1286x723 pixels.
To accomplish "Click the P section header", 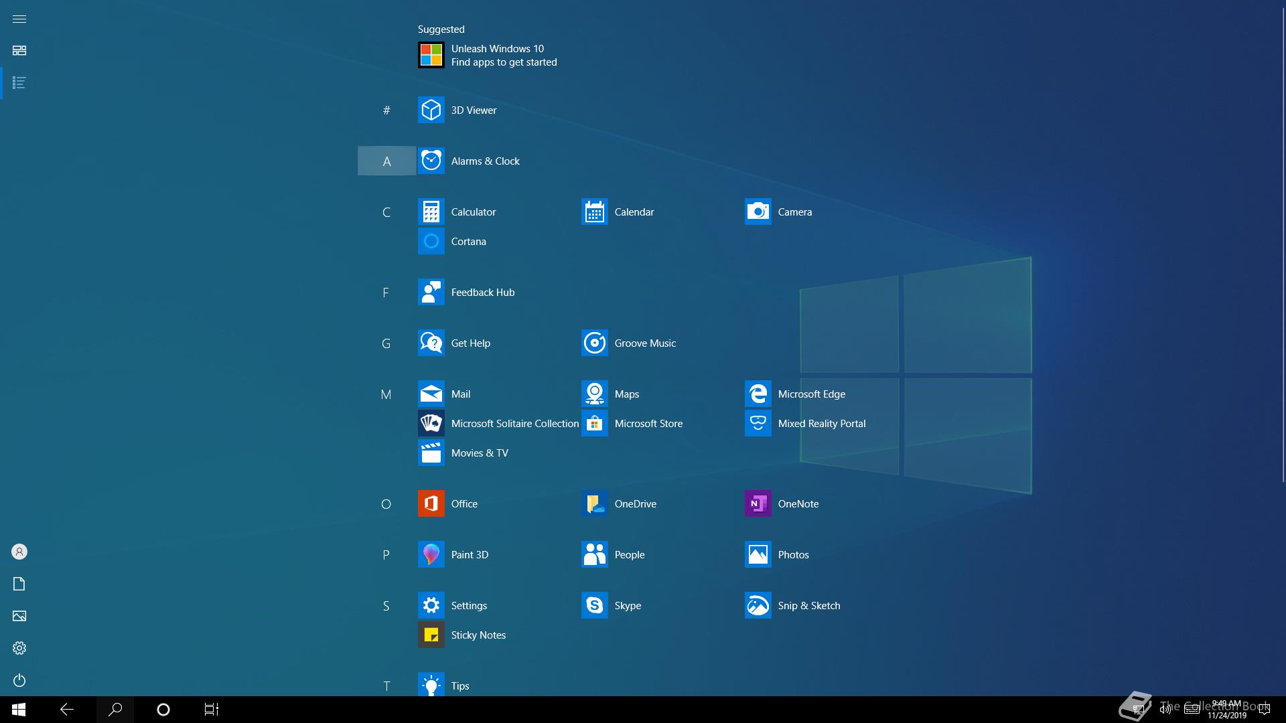I will pyautogui.click(x=386, y=555).
